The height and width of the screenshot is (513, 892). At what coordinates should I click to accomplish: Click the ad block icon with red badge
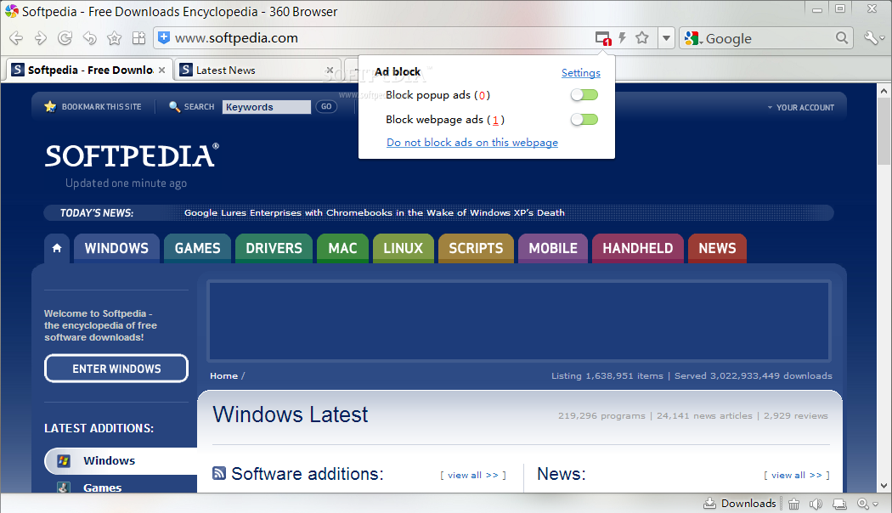tap(603, 38)
